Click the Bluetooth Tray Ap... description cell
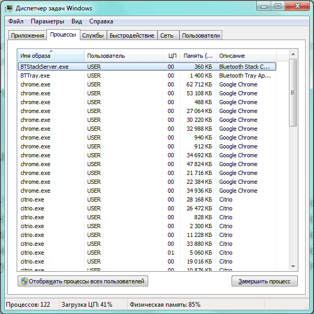Screen dimensions: 314x314 245,76
